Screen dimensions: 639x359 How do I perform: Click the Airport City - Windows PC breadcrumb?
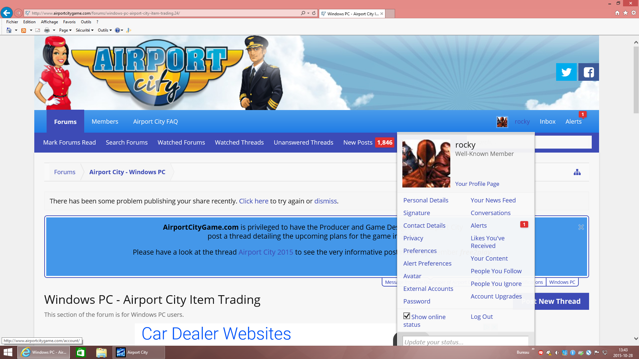[x=127, y=172]
